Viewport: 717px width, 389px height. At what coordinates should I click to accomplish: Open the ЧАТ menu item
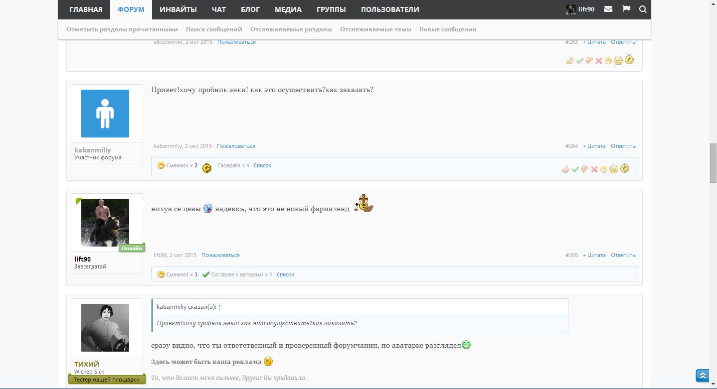click(218, 9)
